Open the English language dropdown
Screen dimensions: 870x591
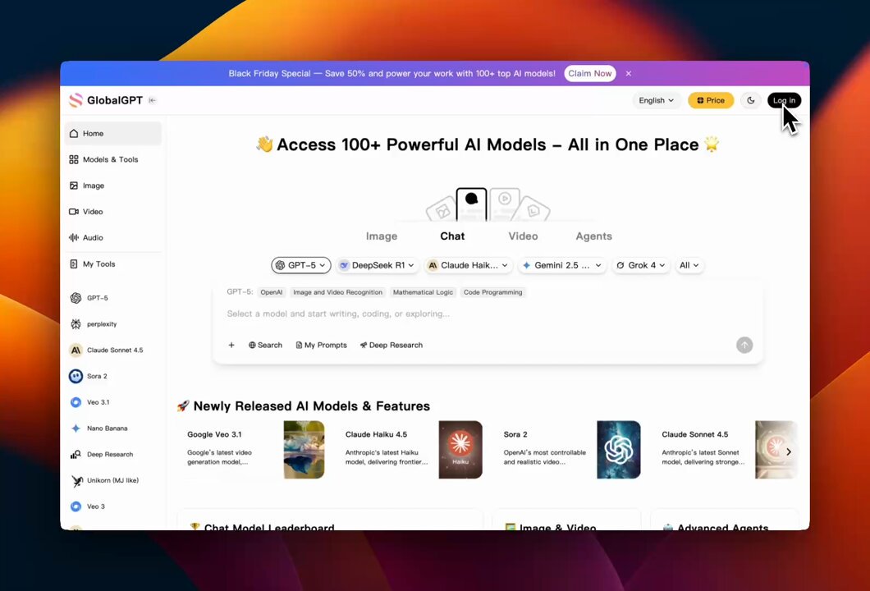(656, 100)
